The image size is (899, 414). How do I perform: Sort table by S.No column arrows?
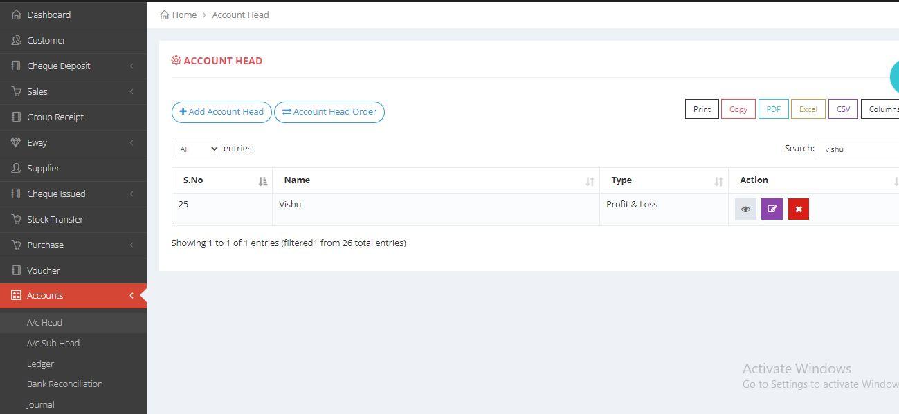click(x=262, y=181)
